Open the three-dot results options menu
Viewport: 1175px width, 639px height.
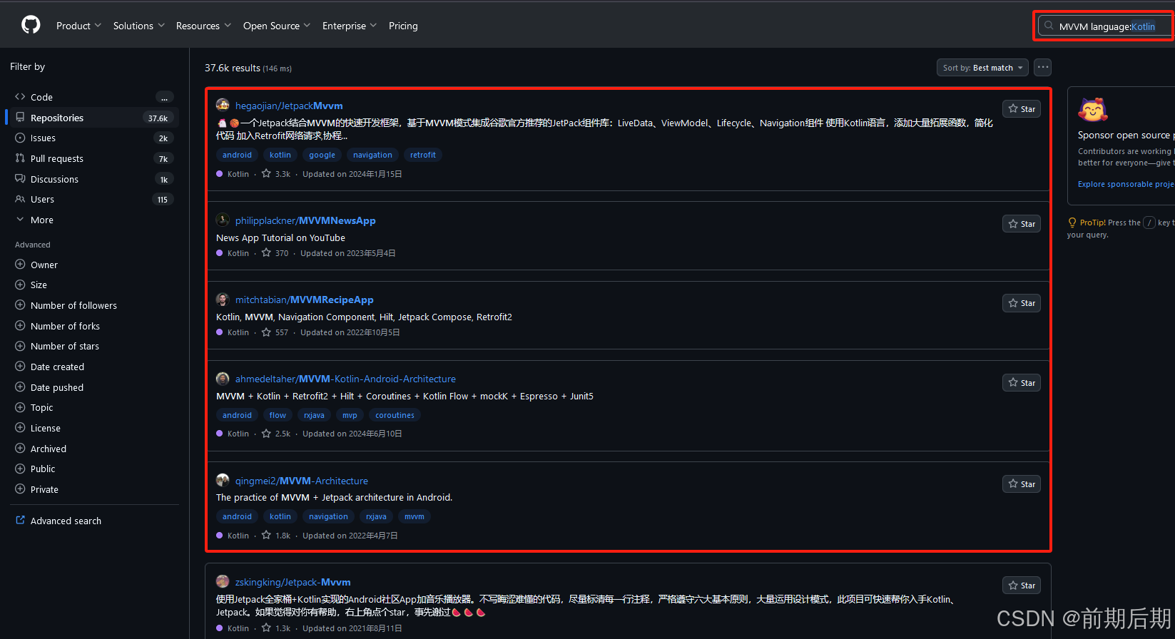point(1043,67)
